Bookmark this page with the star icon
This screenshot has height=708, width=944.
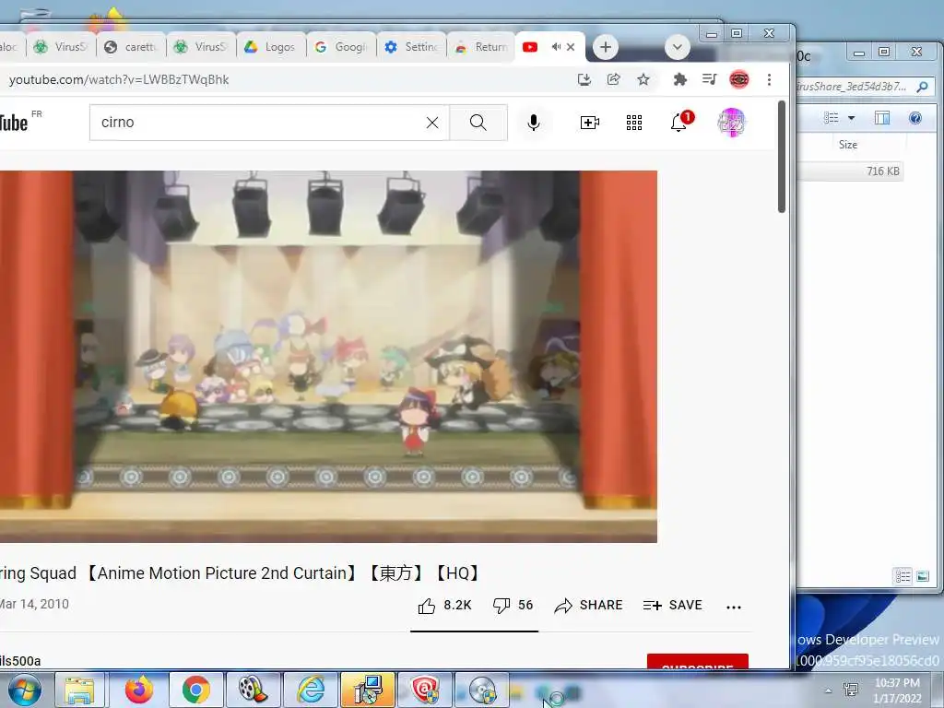pos(643,79)
